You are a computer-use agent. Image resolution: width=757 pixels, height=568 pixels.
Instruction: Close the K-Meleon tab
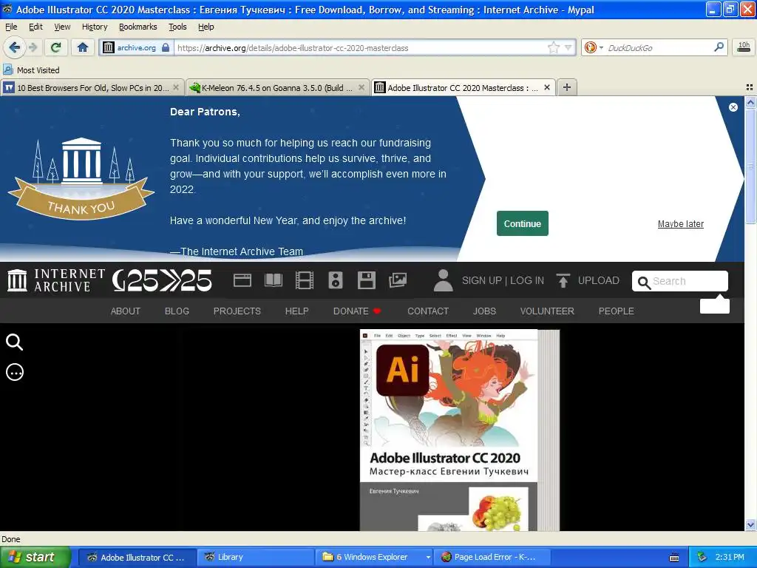coord(361,87)
